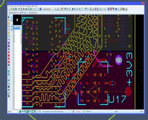Open the Output menu
This screenshot has height=120, width=148.
click(x=12, y=6)
